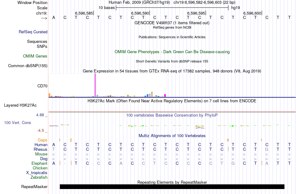Click the GTEx Gene Expression track title

pyautogui.click(x=172, y=71)
